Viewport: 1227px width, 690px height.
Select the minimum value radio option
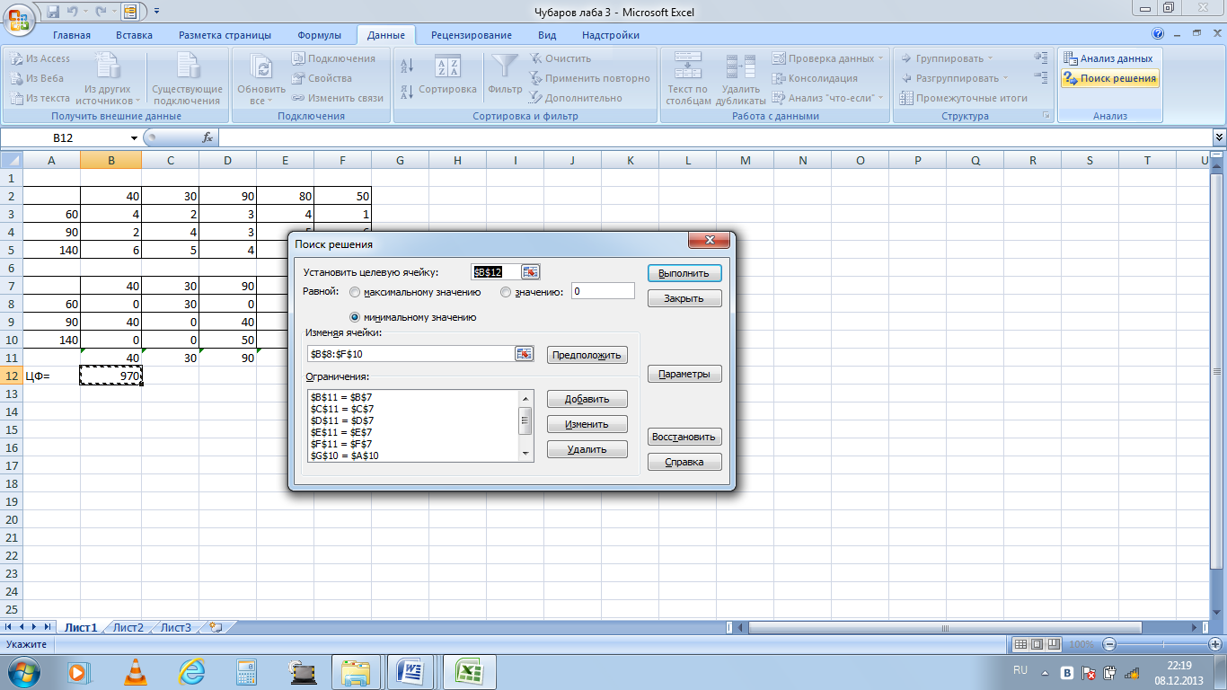(x=355, y=317)
